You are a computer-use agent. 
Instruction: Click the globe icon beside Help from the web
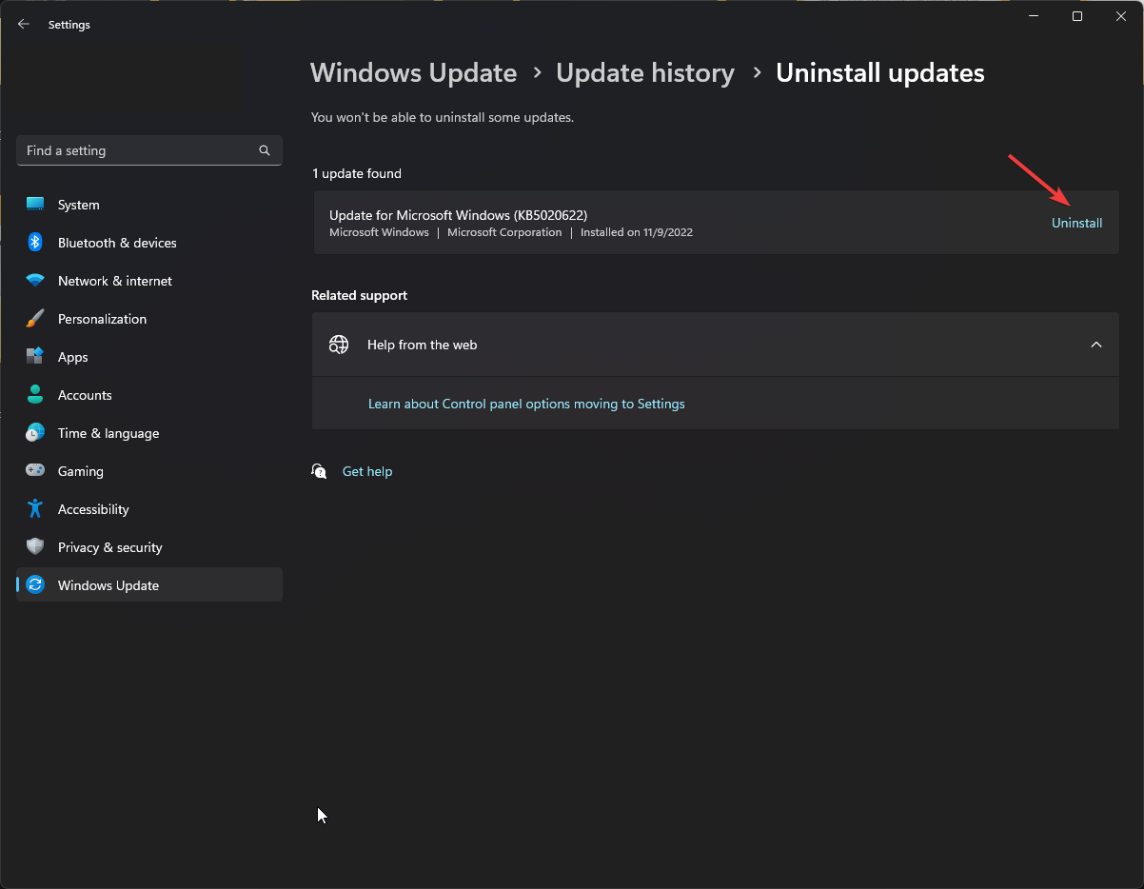[339, 345]
